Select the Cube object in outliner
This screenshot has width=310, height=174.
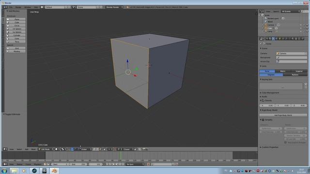point(270,28)
